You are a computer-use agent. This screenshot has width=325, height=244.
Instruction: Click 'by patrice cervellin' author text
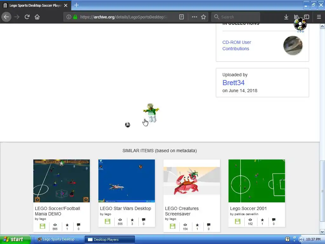coord(244,214)
